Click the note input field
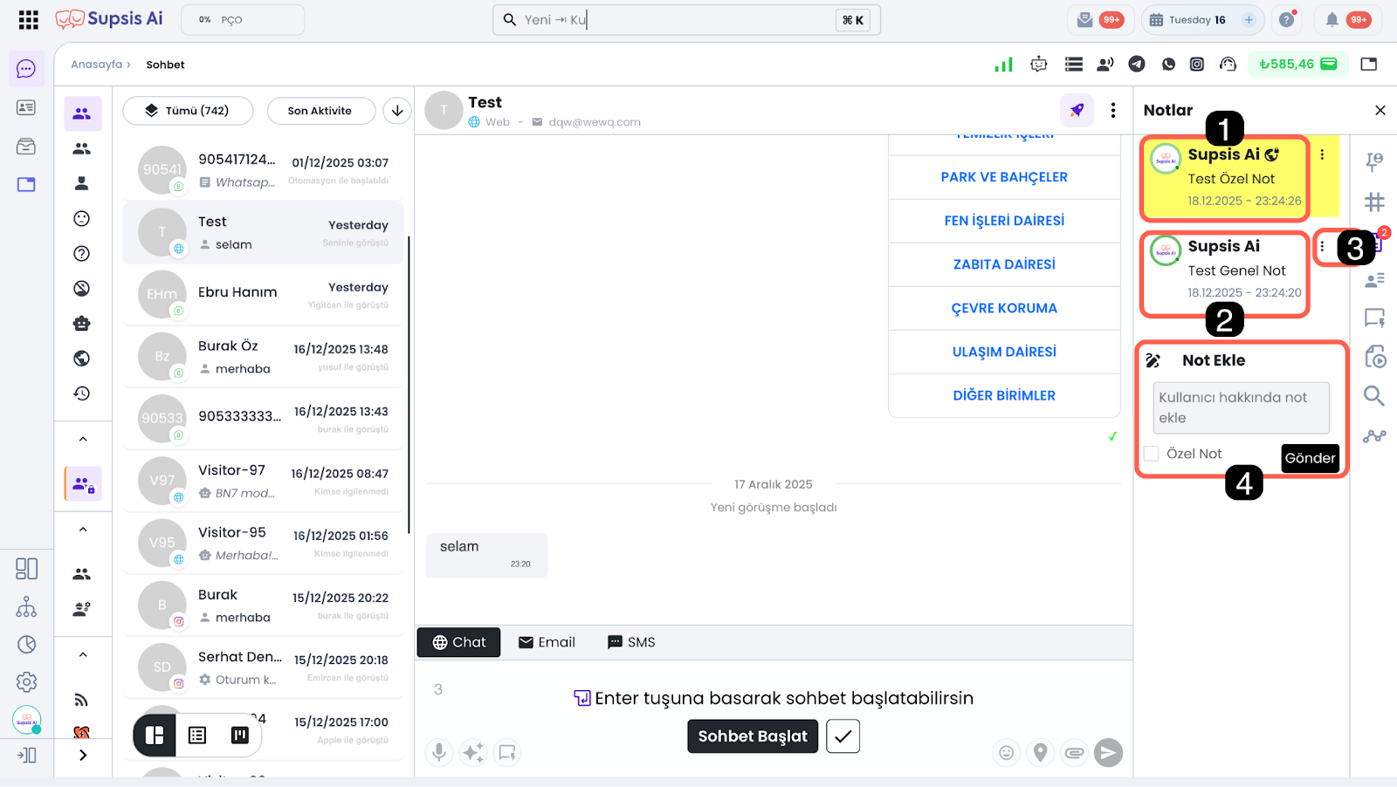Viewport: 1397px width, 787px height. pos(1240,407)
